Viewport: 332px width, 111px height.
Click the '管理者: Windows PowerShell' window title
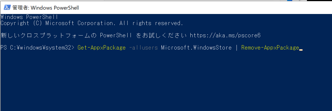[x=46, y=8]
